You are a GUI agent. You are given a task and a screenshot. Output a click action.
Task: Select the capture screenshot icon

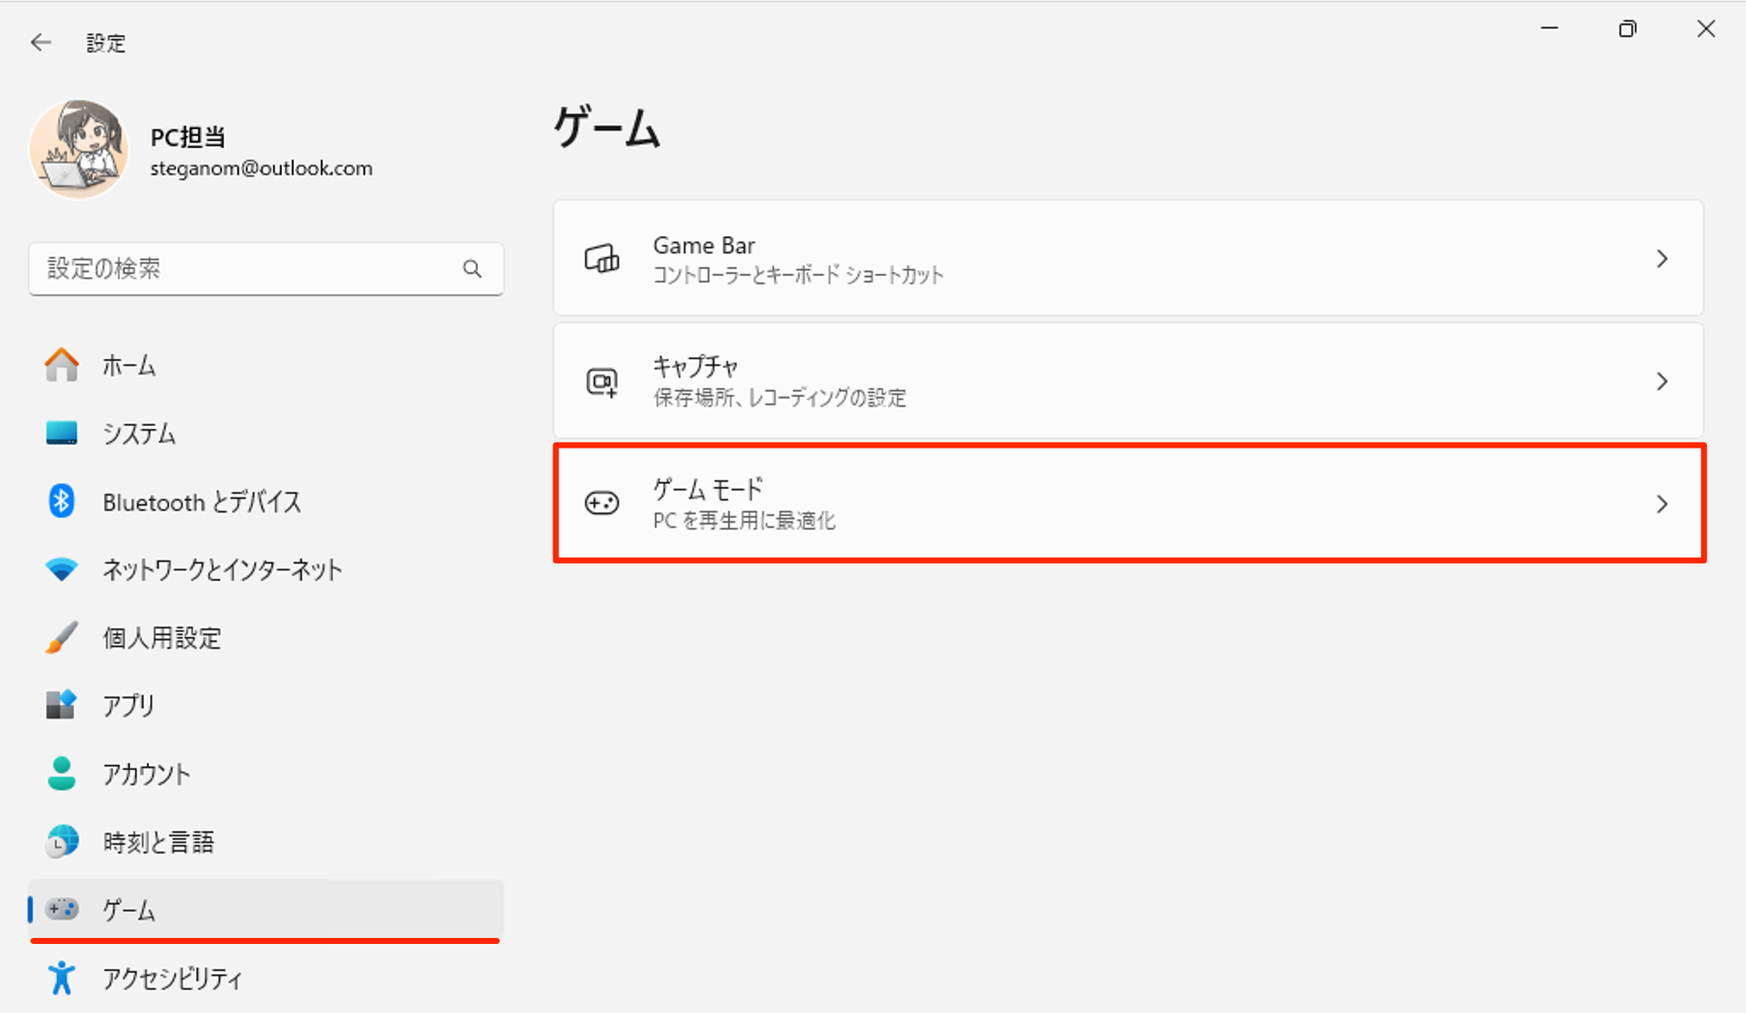(x=602, y=381)
